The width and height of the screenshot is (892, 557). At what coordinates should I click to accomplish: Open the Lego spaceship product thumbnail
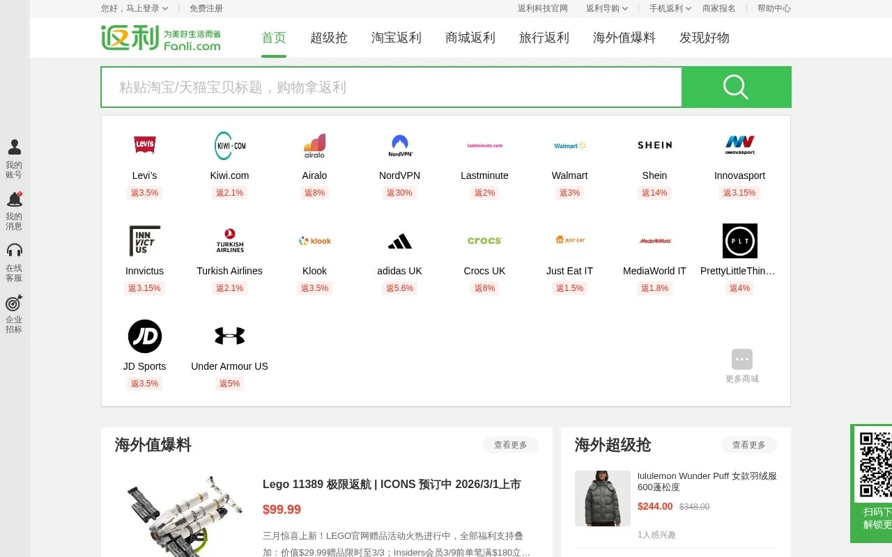click(185, 515)
